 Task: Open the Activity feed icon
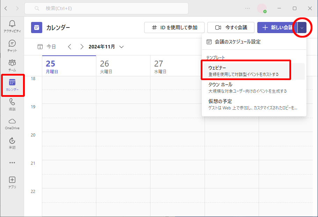12,26
